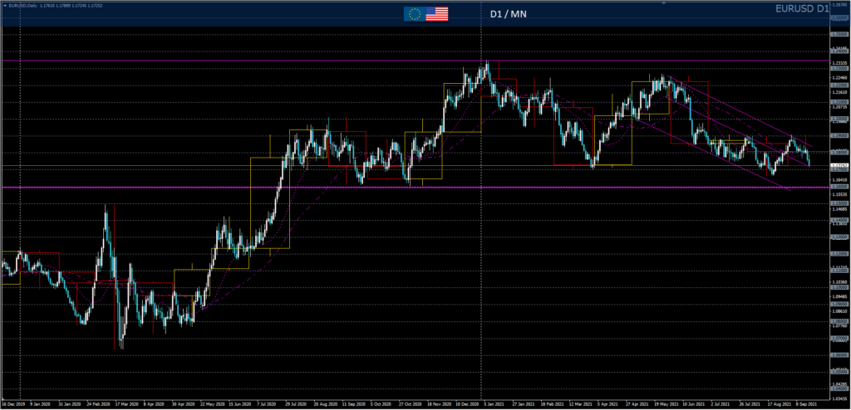Click the 1.23335 price label on scale

(x=839, y=63)
